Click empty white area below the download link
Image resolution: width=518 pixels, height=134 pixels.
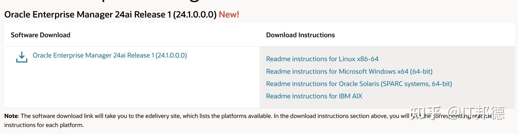[x=131, y=87]
